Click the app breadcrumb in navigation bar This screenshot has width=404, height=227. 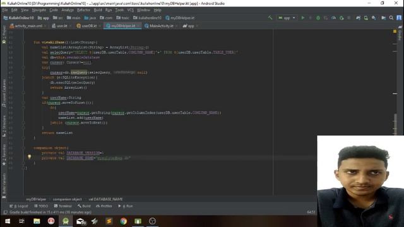coord(44,18)
